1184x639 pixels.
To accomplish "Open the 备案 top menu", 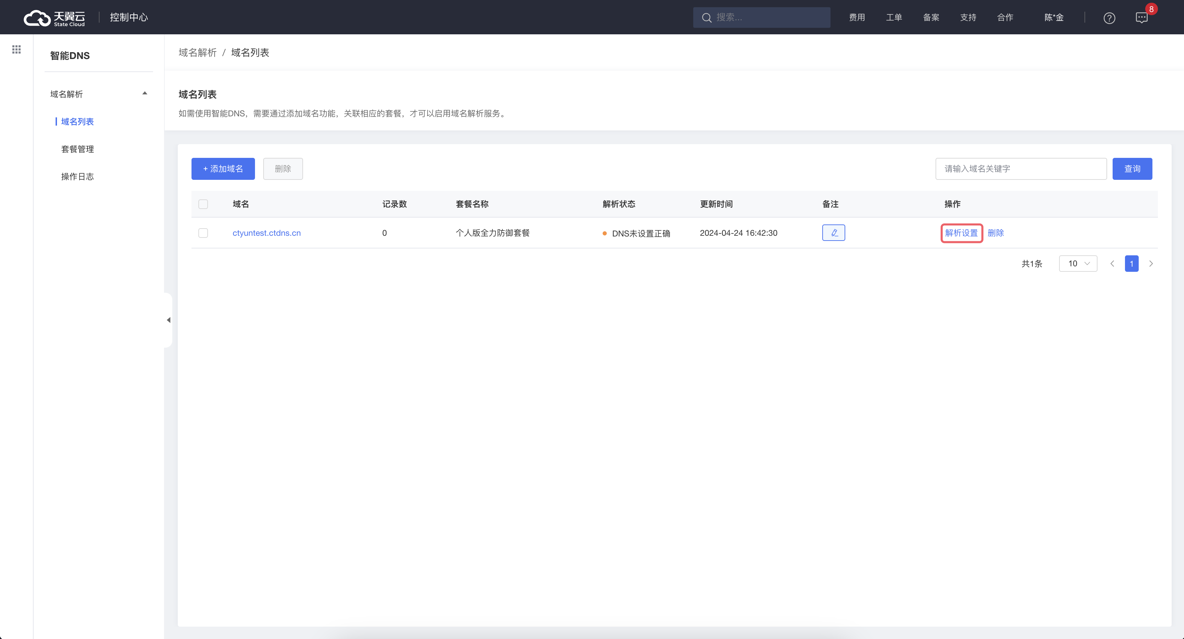I will [931, 18].
